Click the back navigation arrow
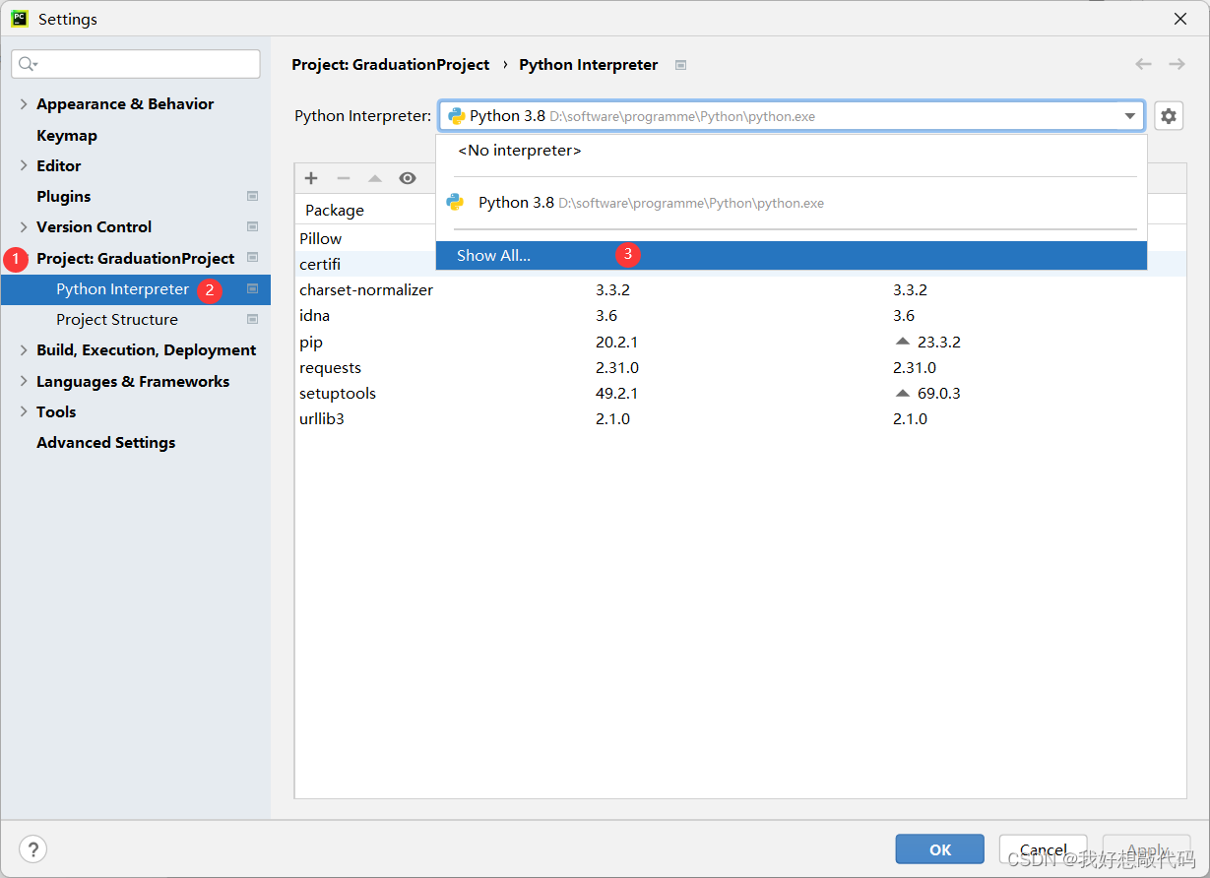The height and width of the screenshot is (878, 1210). click(x=1143, y=64)
